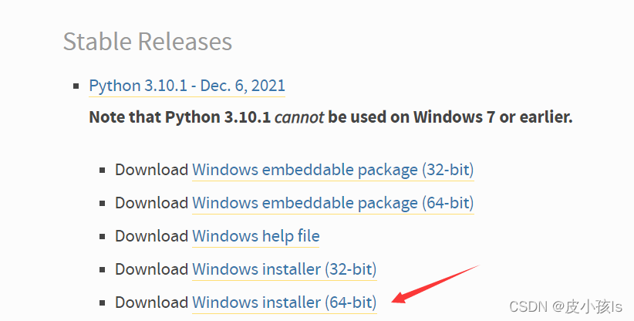
Task: Select the Windows installer (64-bit) link
Action: click(x=284, y=302)
